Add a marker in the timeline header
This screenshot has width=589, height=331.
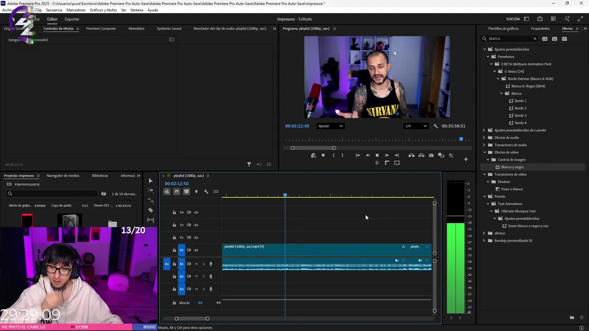click(196, 192)
